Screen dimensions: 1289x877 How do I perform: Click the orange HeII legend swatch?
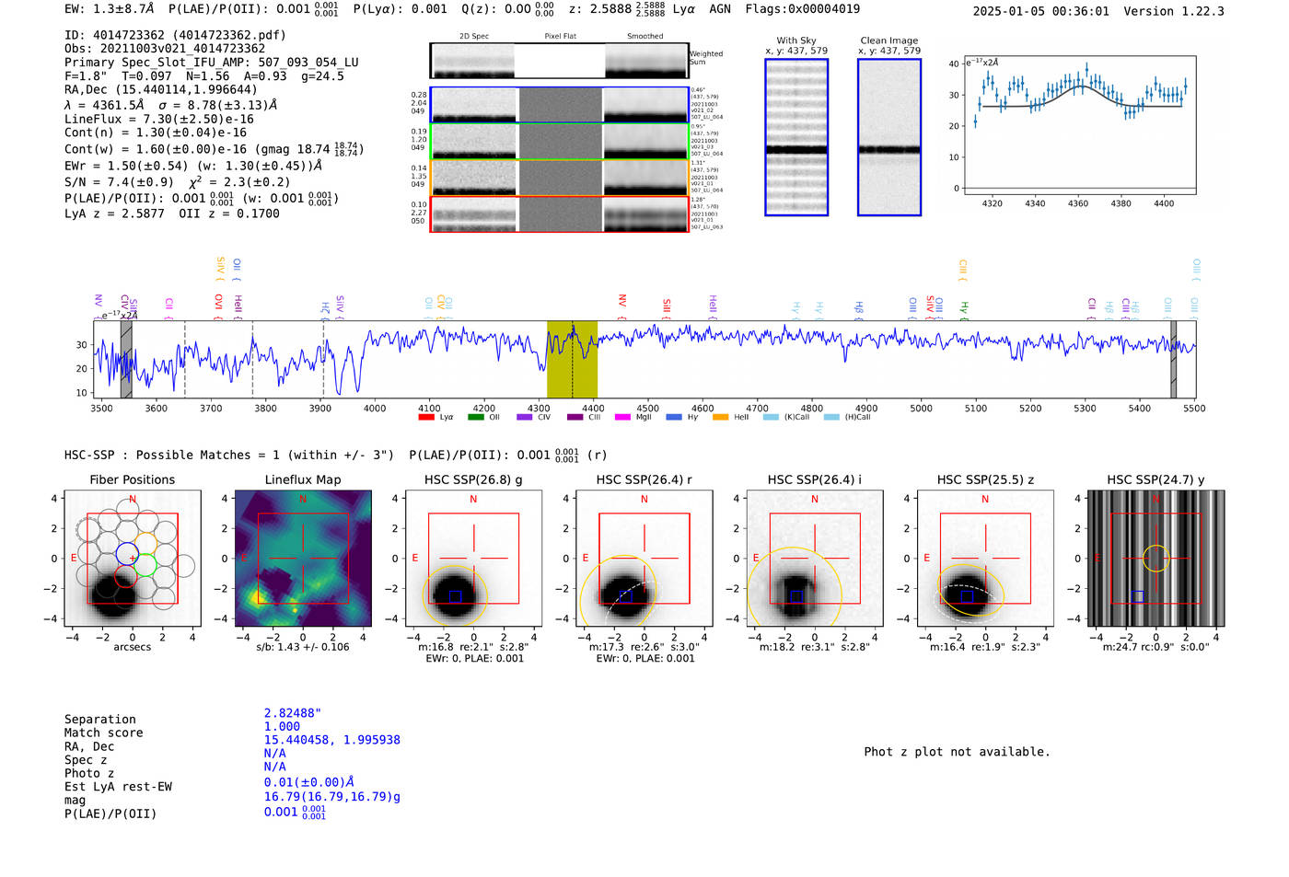721,417
